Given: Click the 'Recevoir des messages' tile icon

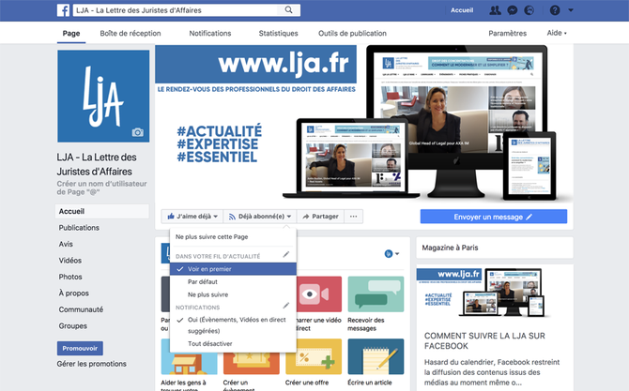Looking at the screenshot, I should click(376, 294).
